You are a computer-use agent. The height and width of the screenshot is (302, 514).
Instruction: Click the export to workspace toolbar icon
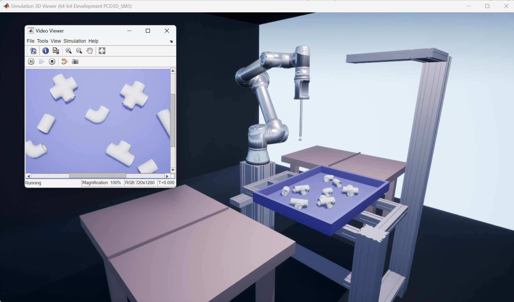[33, 51]
